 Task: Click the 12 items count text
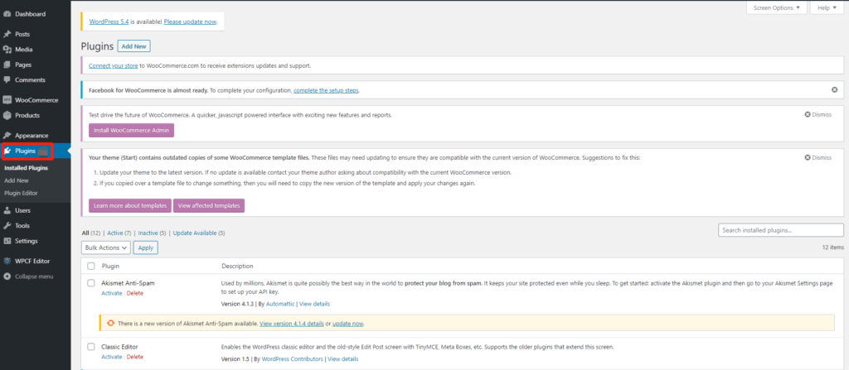click(x=832, y=246)
